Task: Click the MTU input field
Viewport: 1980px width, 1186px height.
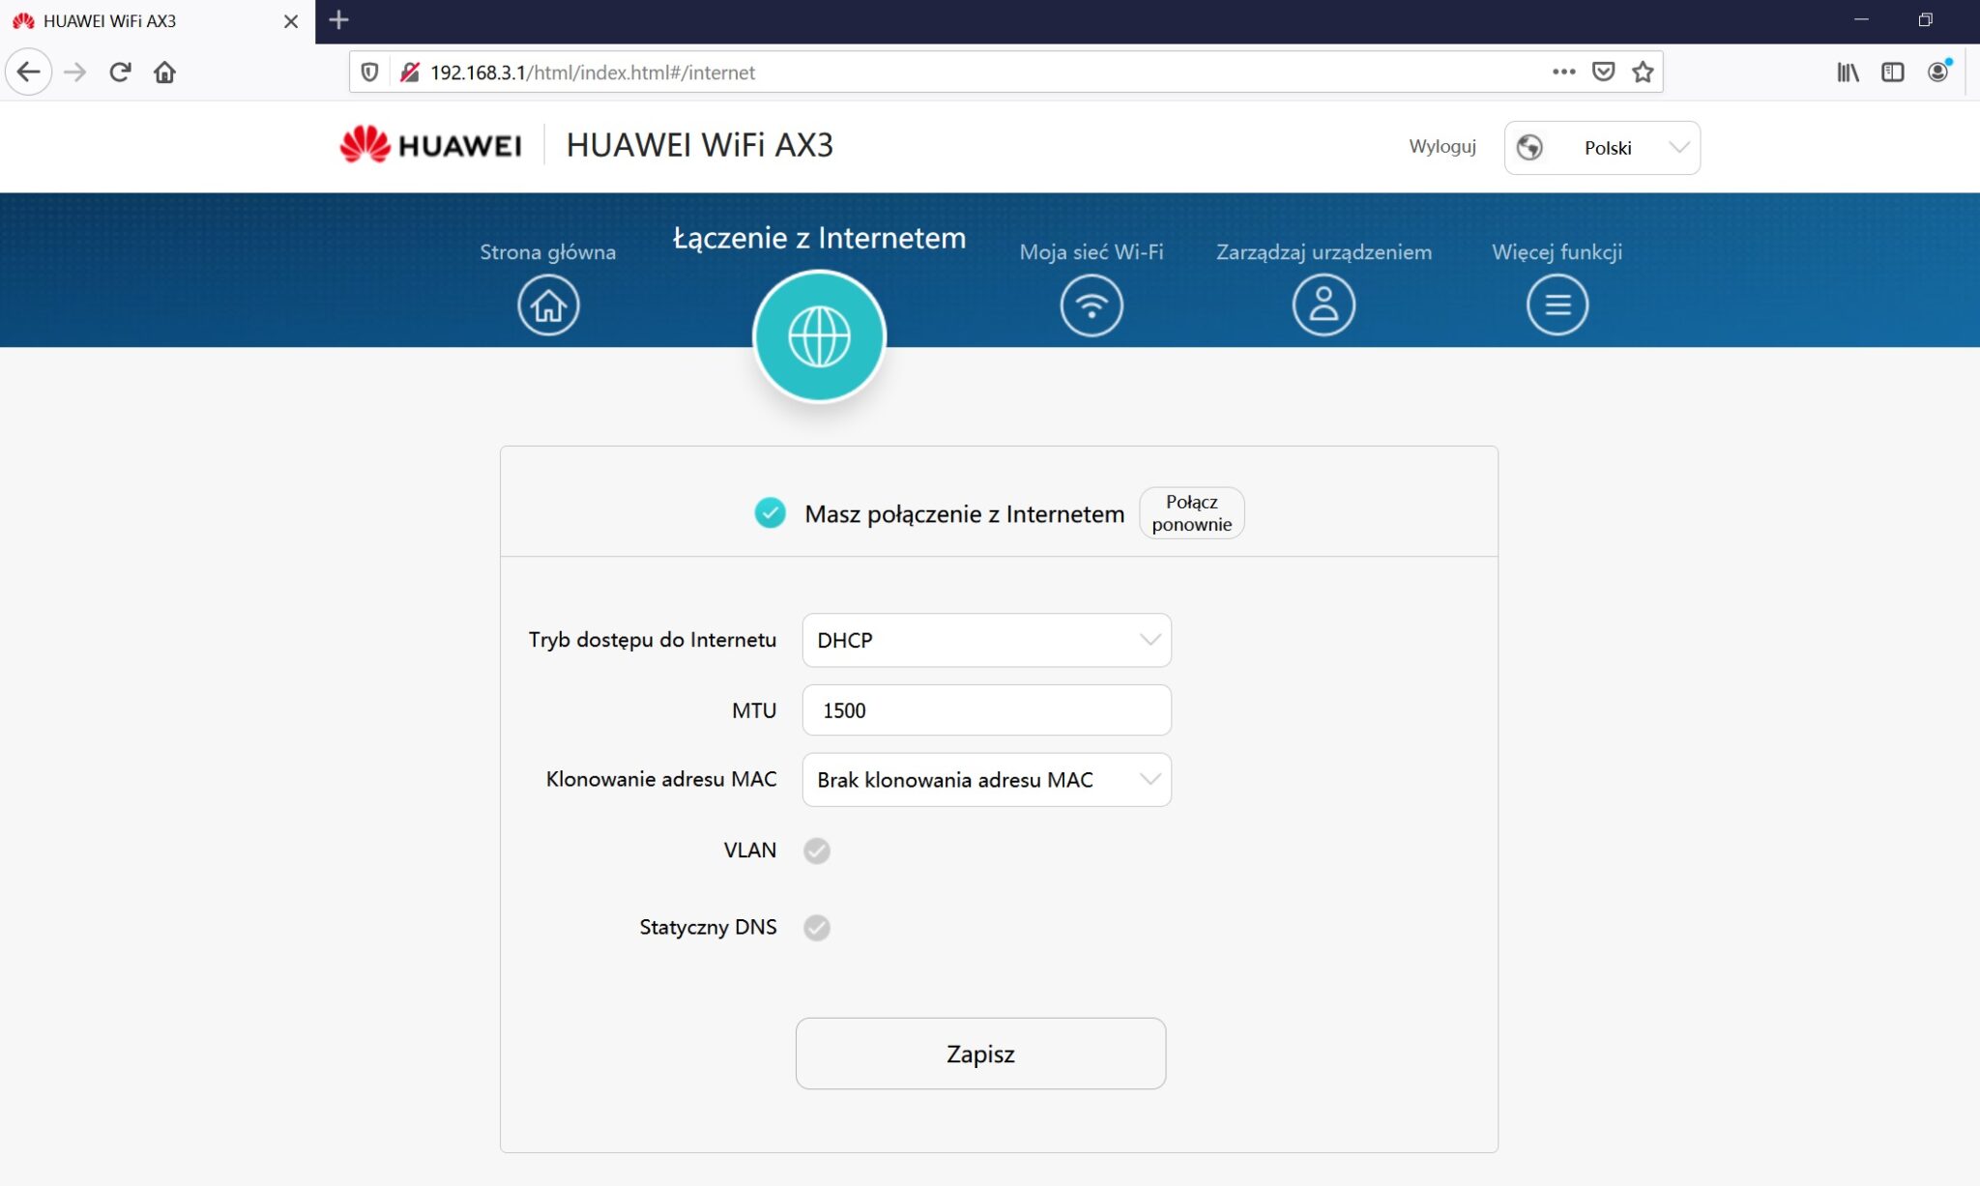Action: [x=986, y=710]
